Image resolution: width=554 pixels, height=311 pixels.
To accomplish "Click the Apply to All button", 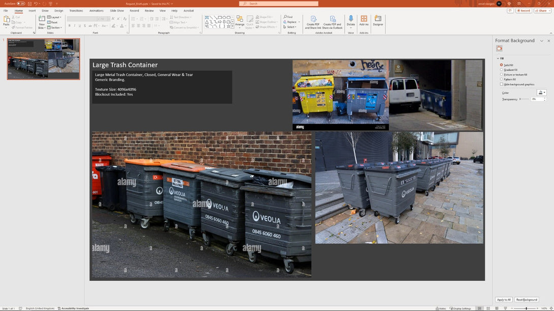I will tap(504, 300).
